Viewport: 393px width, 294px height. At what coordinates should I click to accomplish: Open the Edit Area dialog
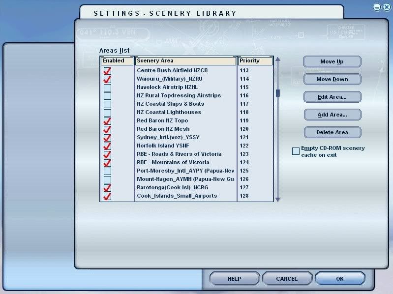click(x=332, y=97)
